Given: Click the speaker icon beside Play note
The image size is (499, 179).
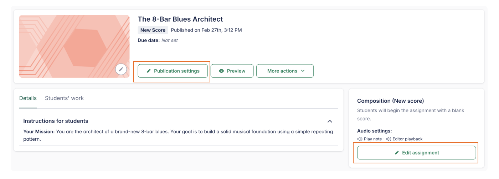Looking at the screenshot, I should (360, 139).
